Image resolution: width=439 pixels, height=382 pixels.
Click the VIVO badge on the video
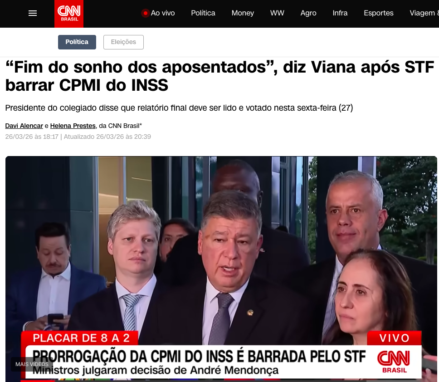tap(394, 338)
